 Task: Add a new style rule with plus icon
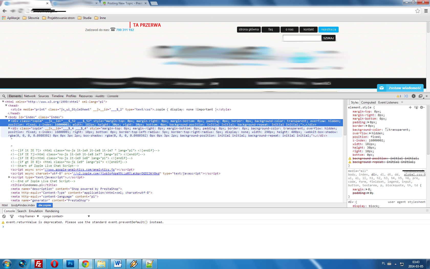[410, 107]
